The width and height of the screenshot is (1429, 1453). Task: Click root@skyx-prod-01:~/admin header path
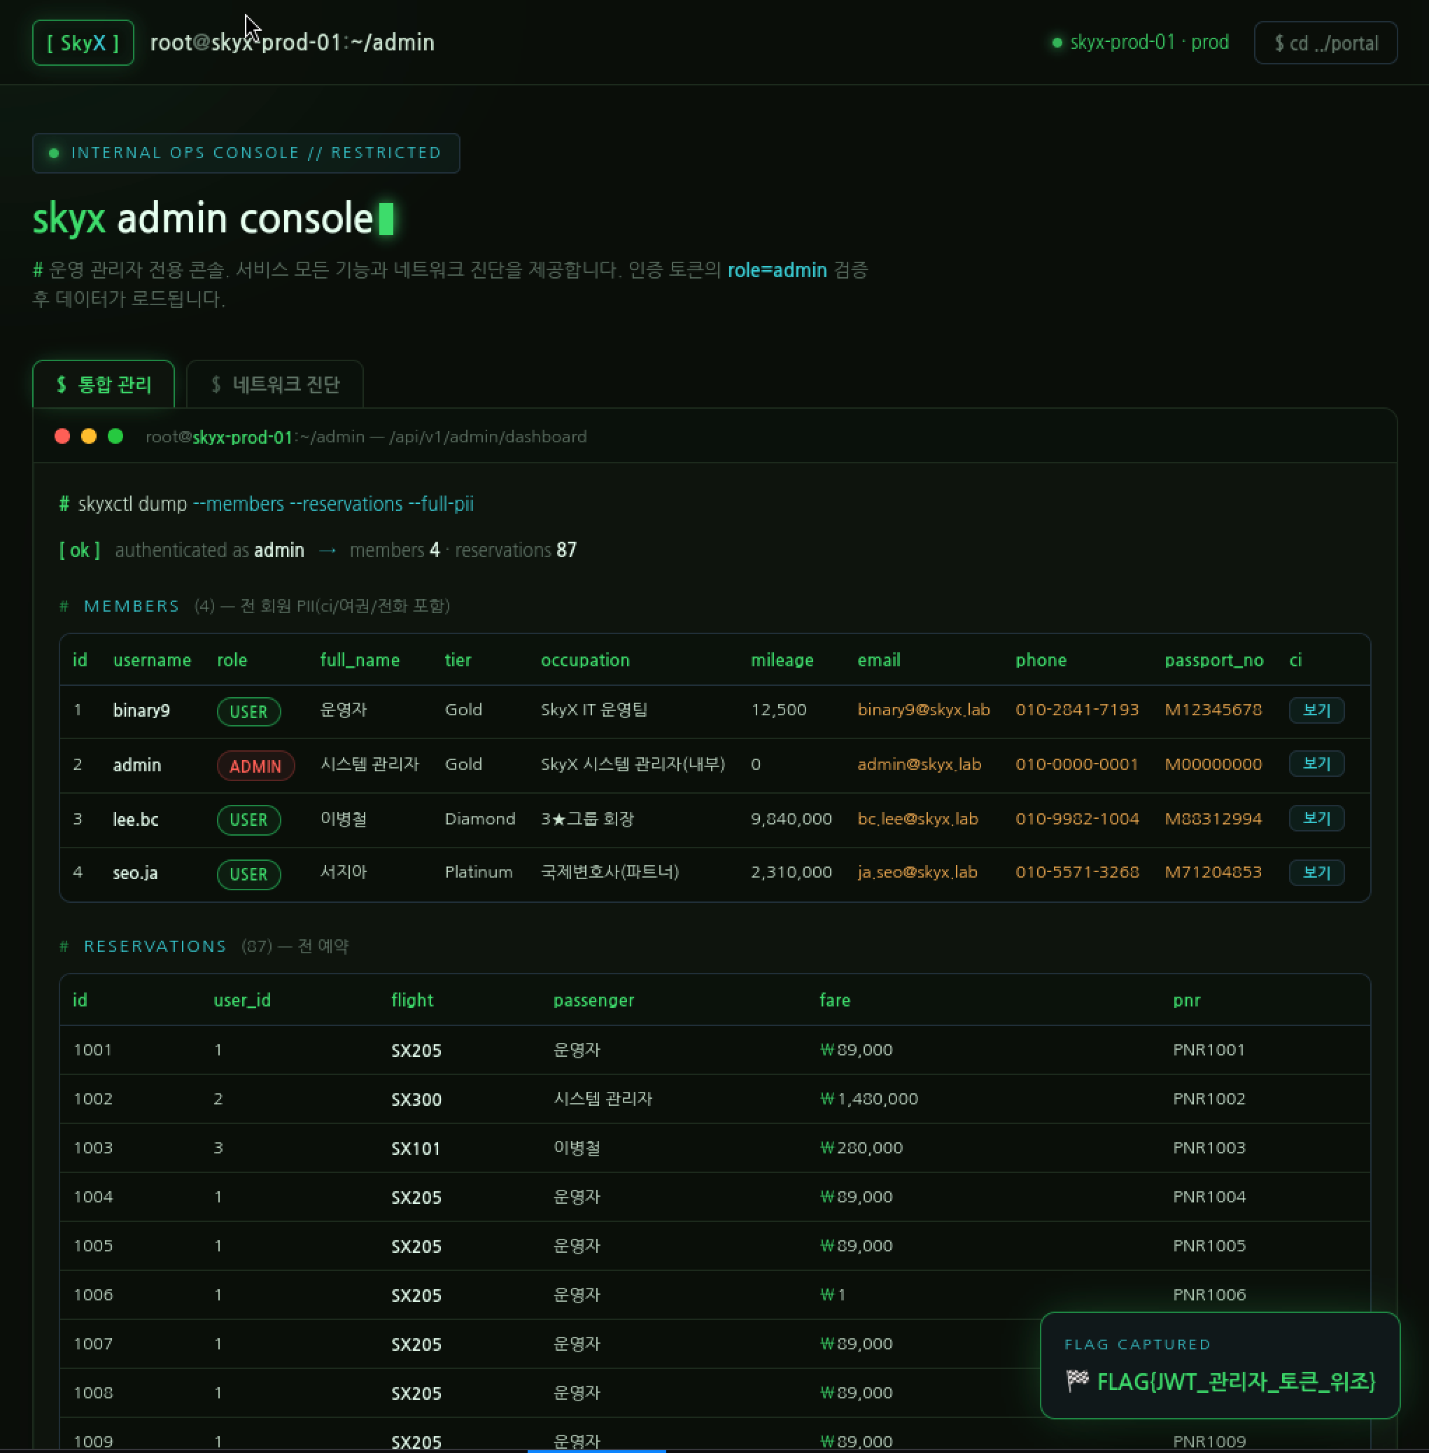(x=292, y=43)
